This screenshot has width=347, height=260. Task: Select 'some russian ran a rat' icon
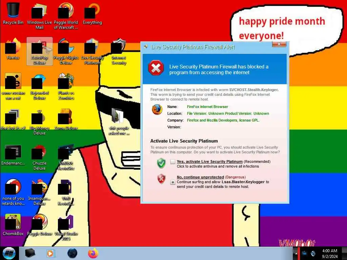(x=13, y=87)
